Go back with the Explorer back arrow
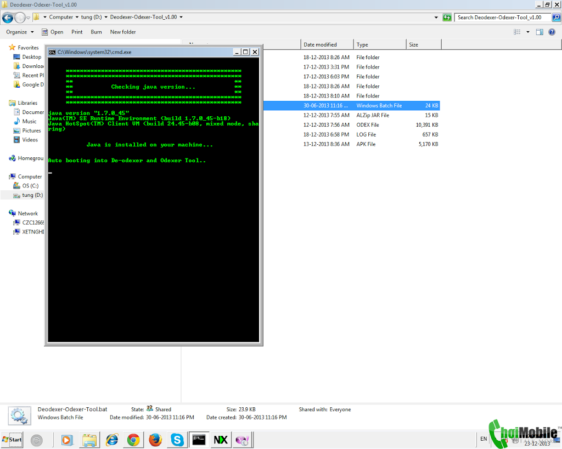Viewport: 562px width, 449px height. (8, 17)
